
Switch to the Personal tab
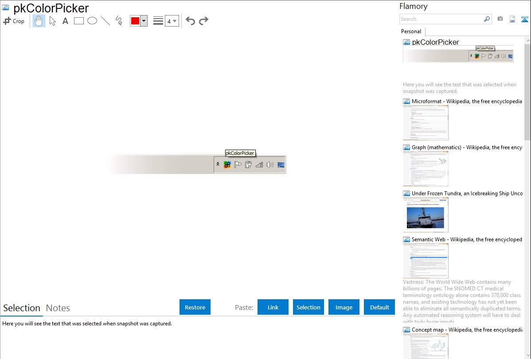[411, 31]
